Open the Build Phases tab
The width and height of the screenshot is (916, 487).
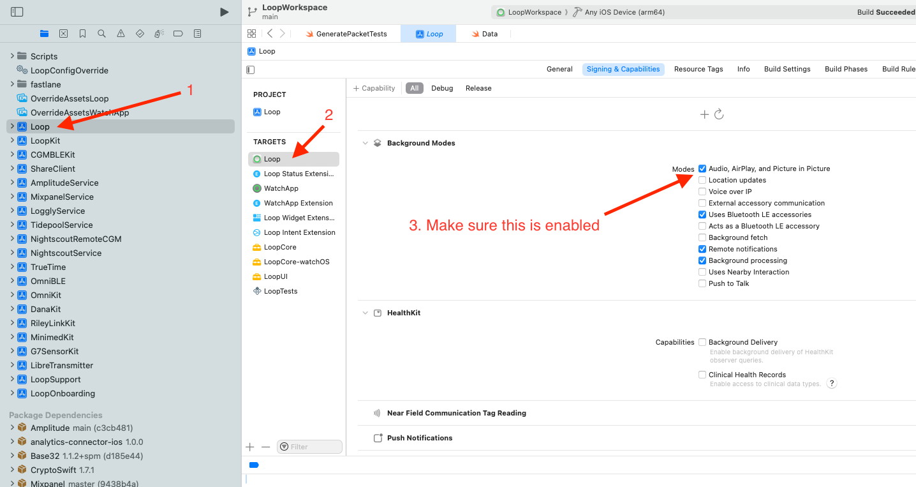(846, 69)
